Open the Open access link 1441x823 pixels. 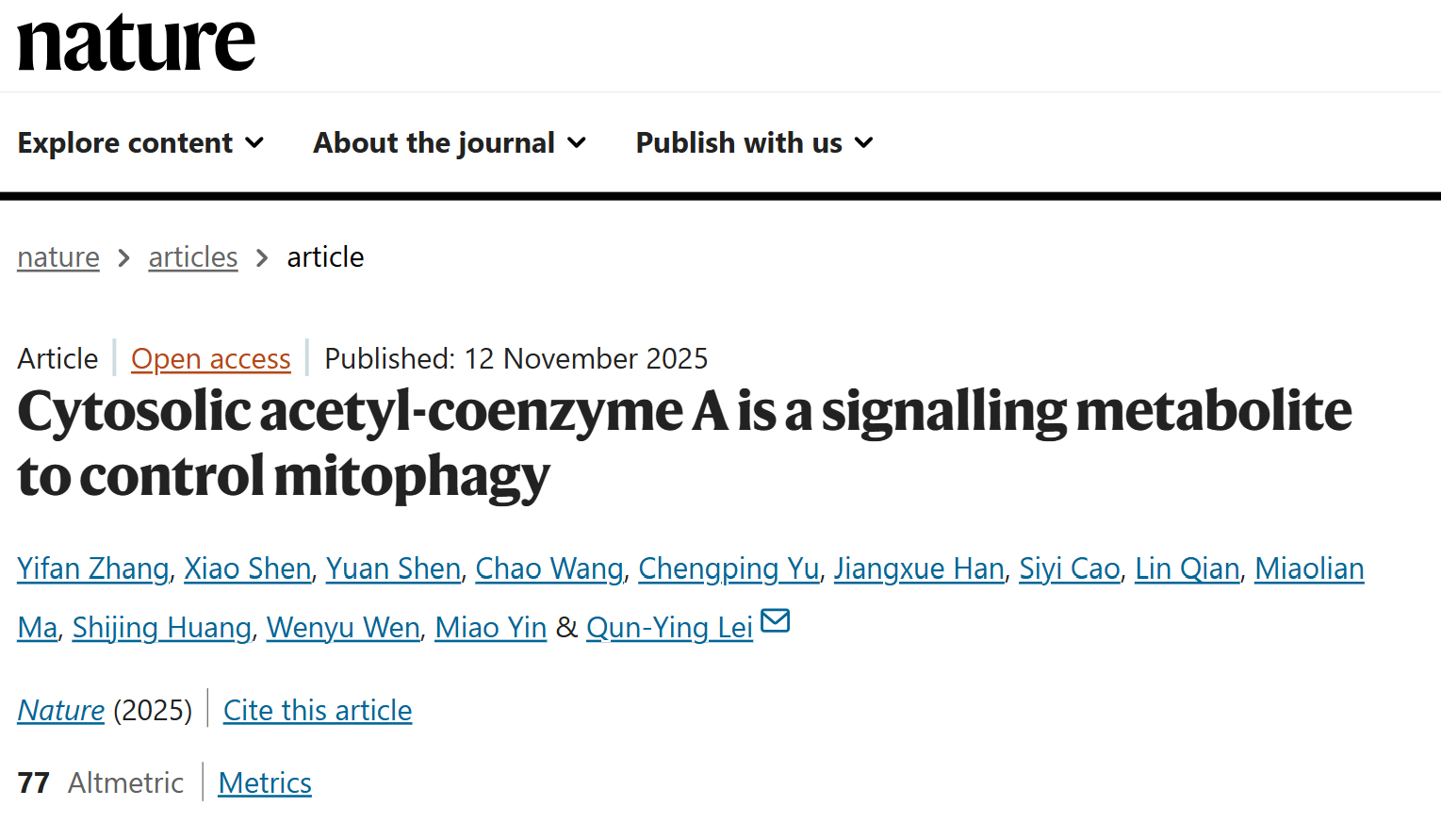[211, 358]
